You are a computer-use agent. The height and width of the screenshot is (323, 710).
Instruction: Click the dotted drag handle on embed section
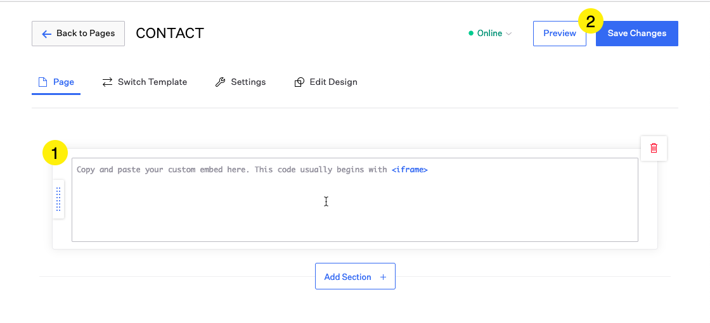click(x=58, y=199)
